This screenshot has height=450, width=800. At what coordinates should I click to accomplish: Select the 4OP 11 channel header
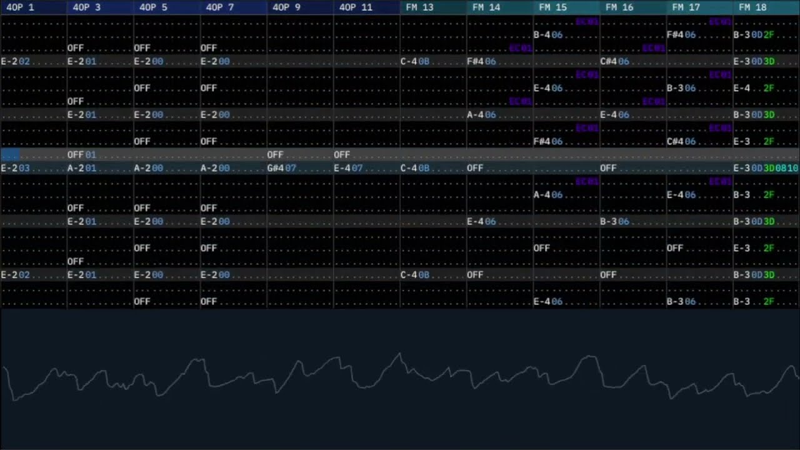(367, 7)
